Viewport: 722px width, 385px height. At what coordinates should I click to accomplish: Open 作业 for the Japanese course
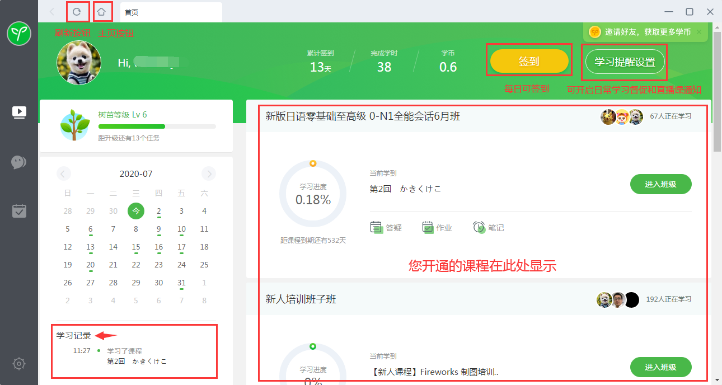coord(437,228)
